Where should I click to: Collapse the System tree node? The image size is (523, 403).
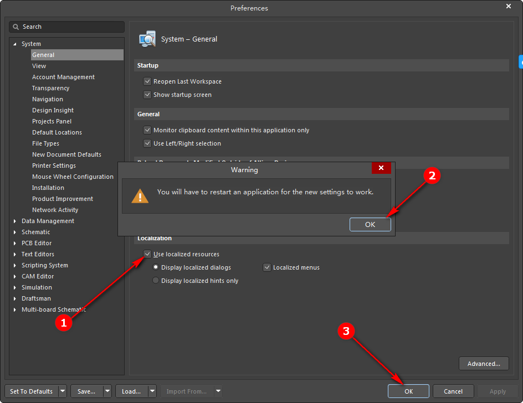[15, 44]
